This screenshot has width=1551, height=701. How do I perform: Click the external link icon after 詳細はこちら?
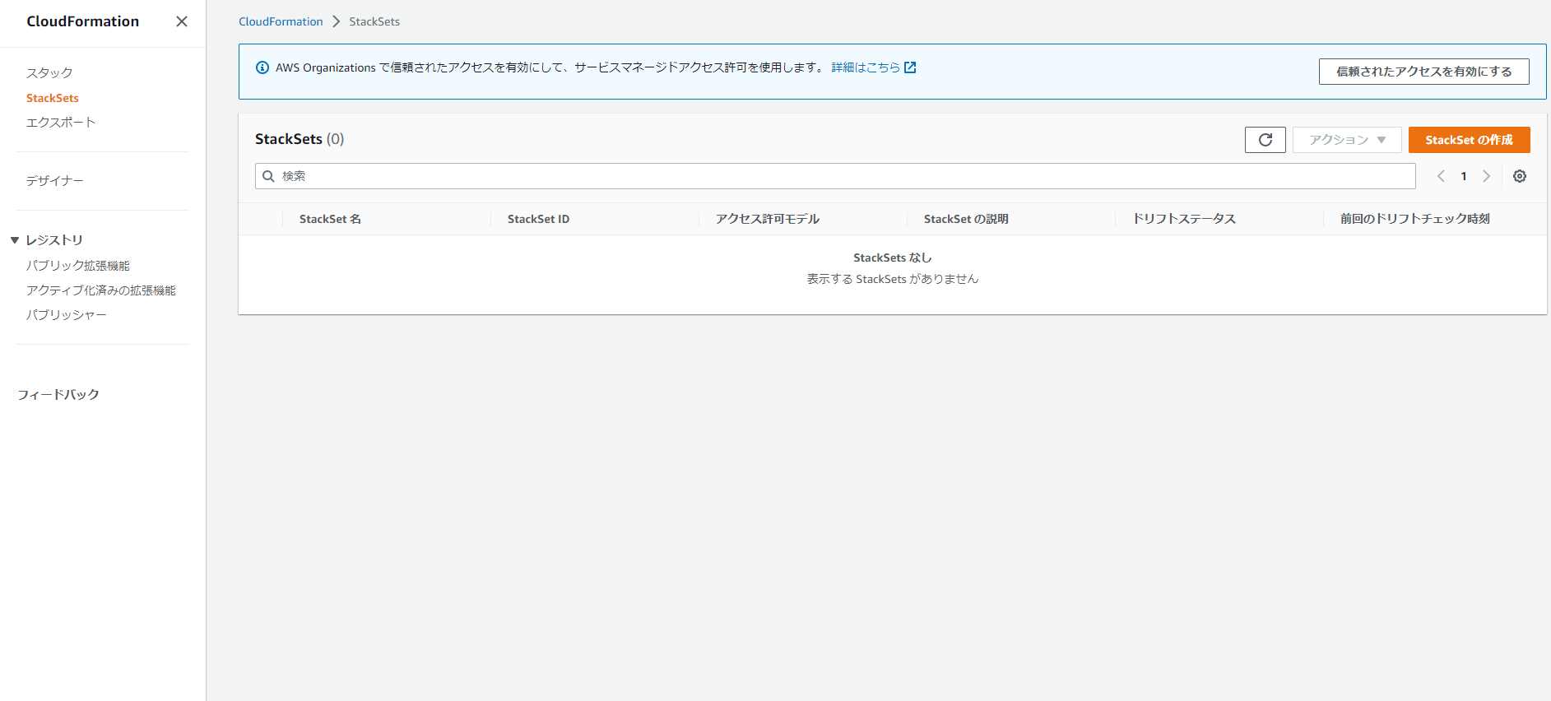point(910,67)
